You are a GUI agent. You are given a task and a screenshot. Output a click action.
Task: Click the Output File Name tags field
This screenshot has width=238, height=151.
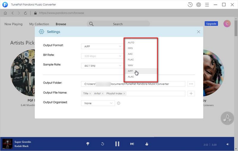pyautogui.click(x=133, y=94)
